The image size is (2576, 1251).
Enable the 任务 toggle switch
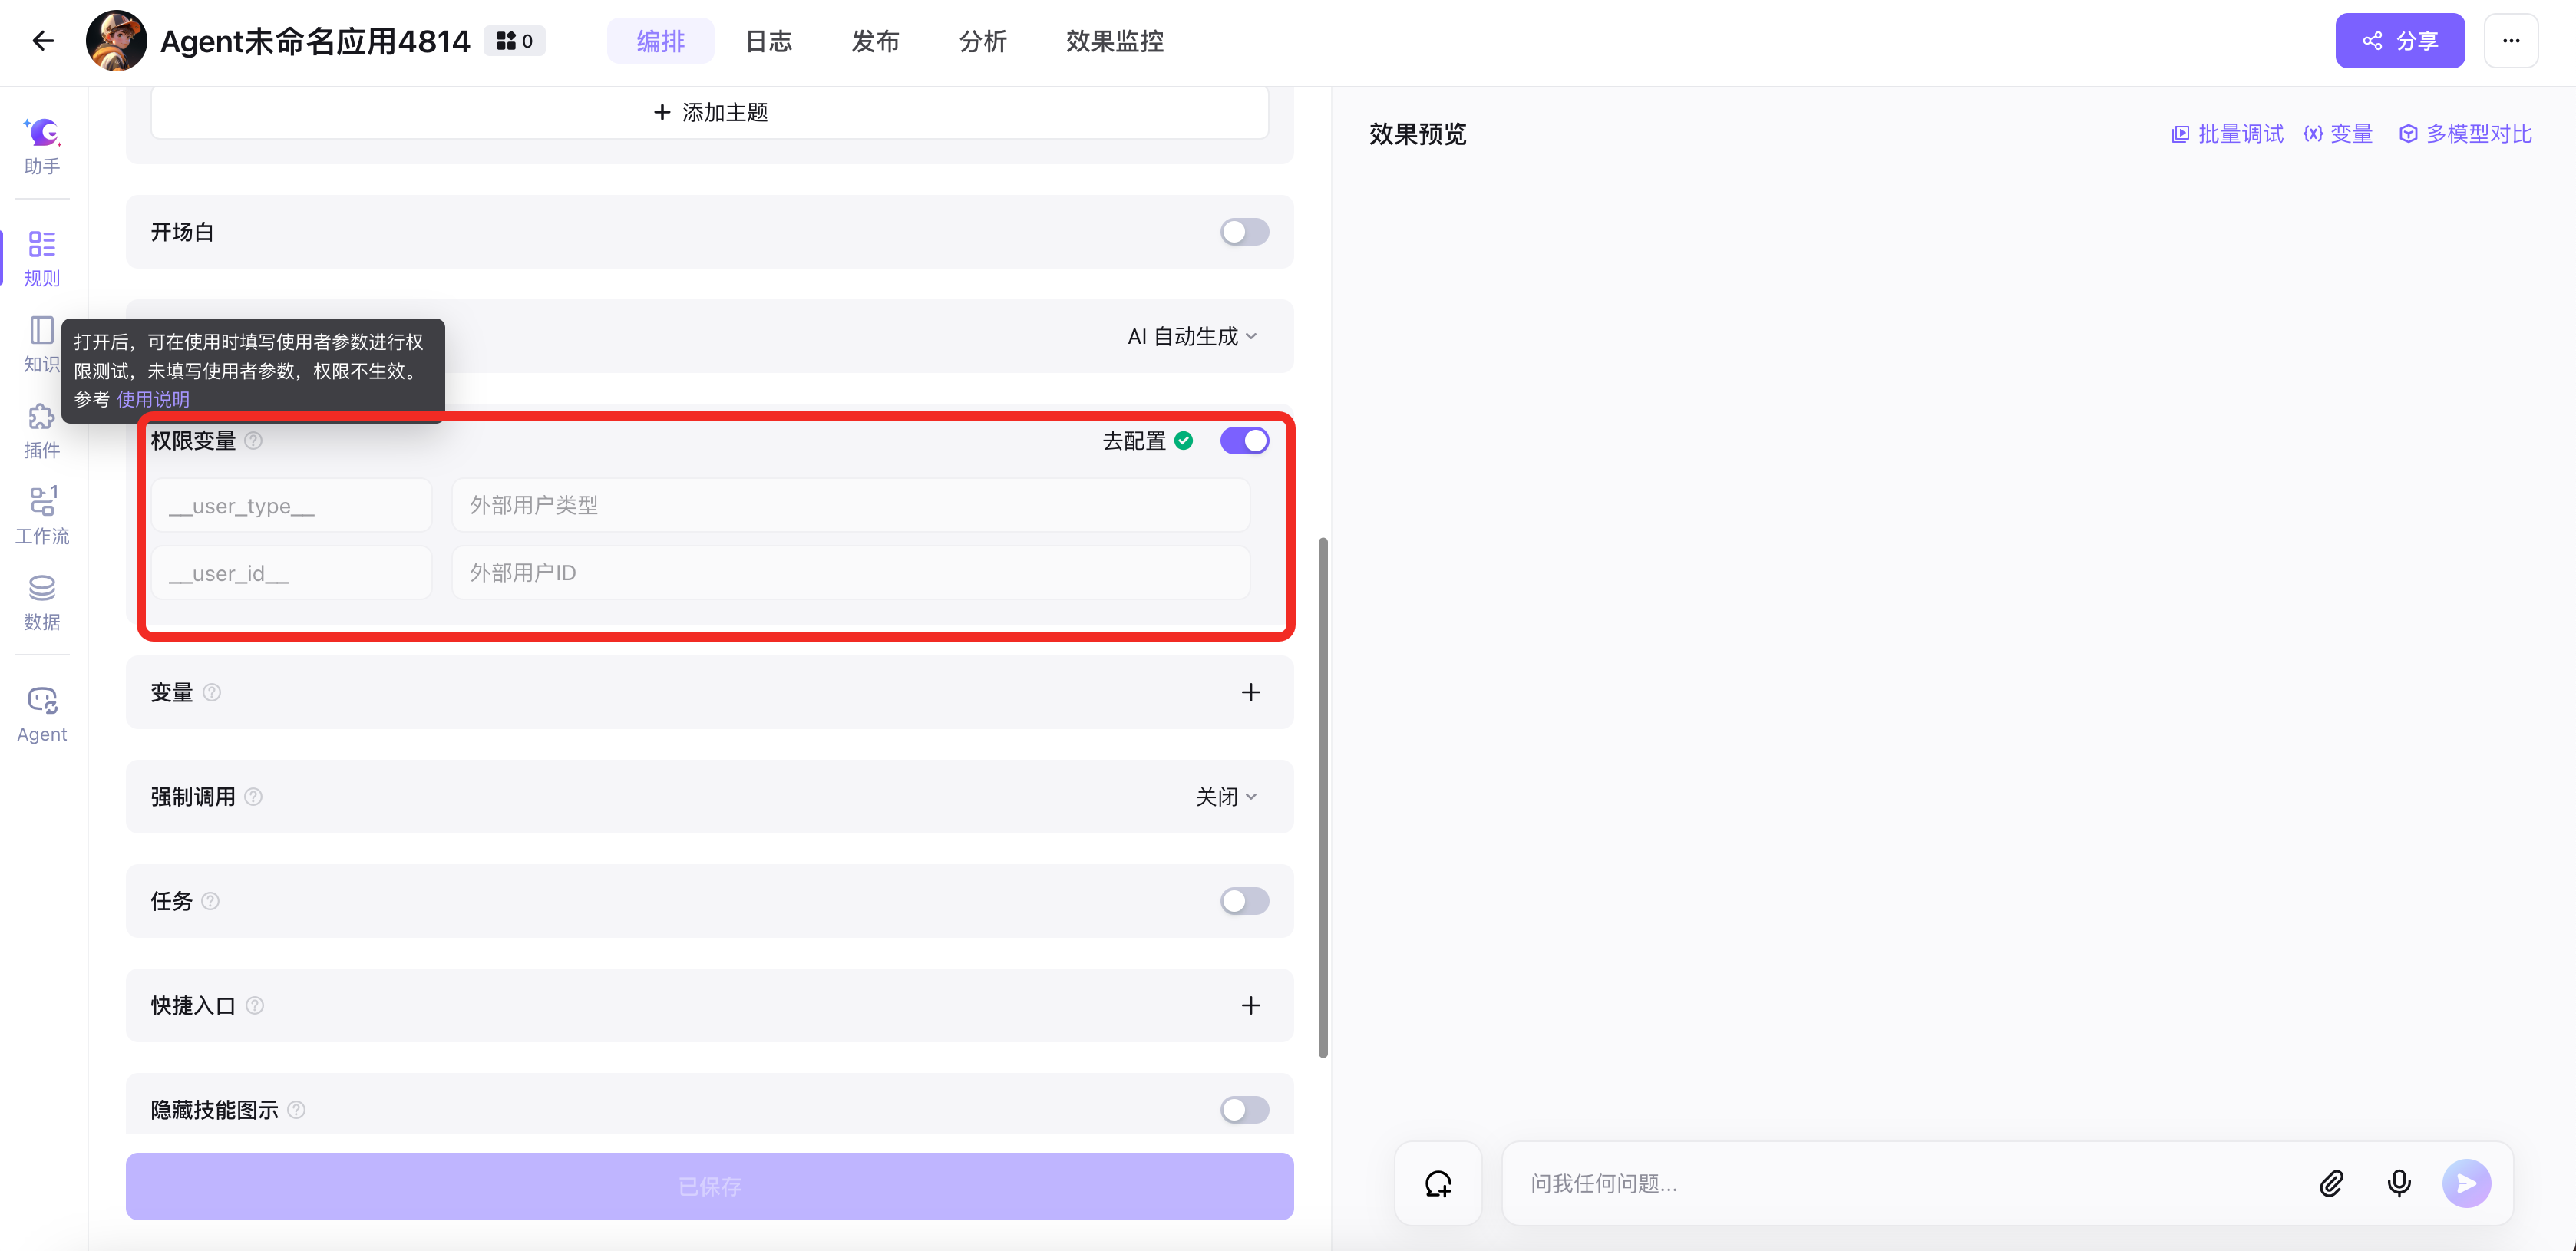tap(1244, 901)
